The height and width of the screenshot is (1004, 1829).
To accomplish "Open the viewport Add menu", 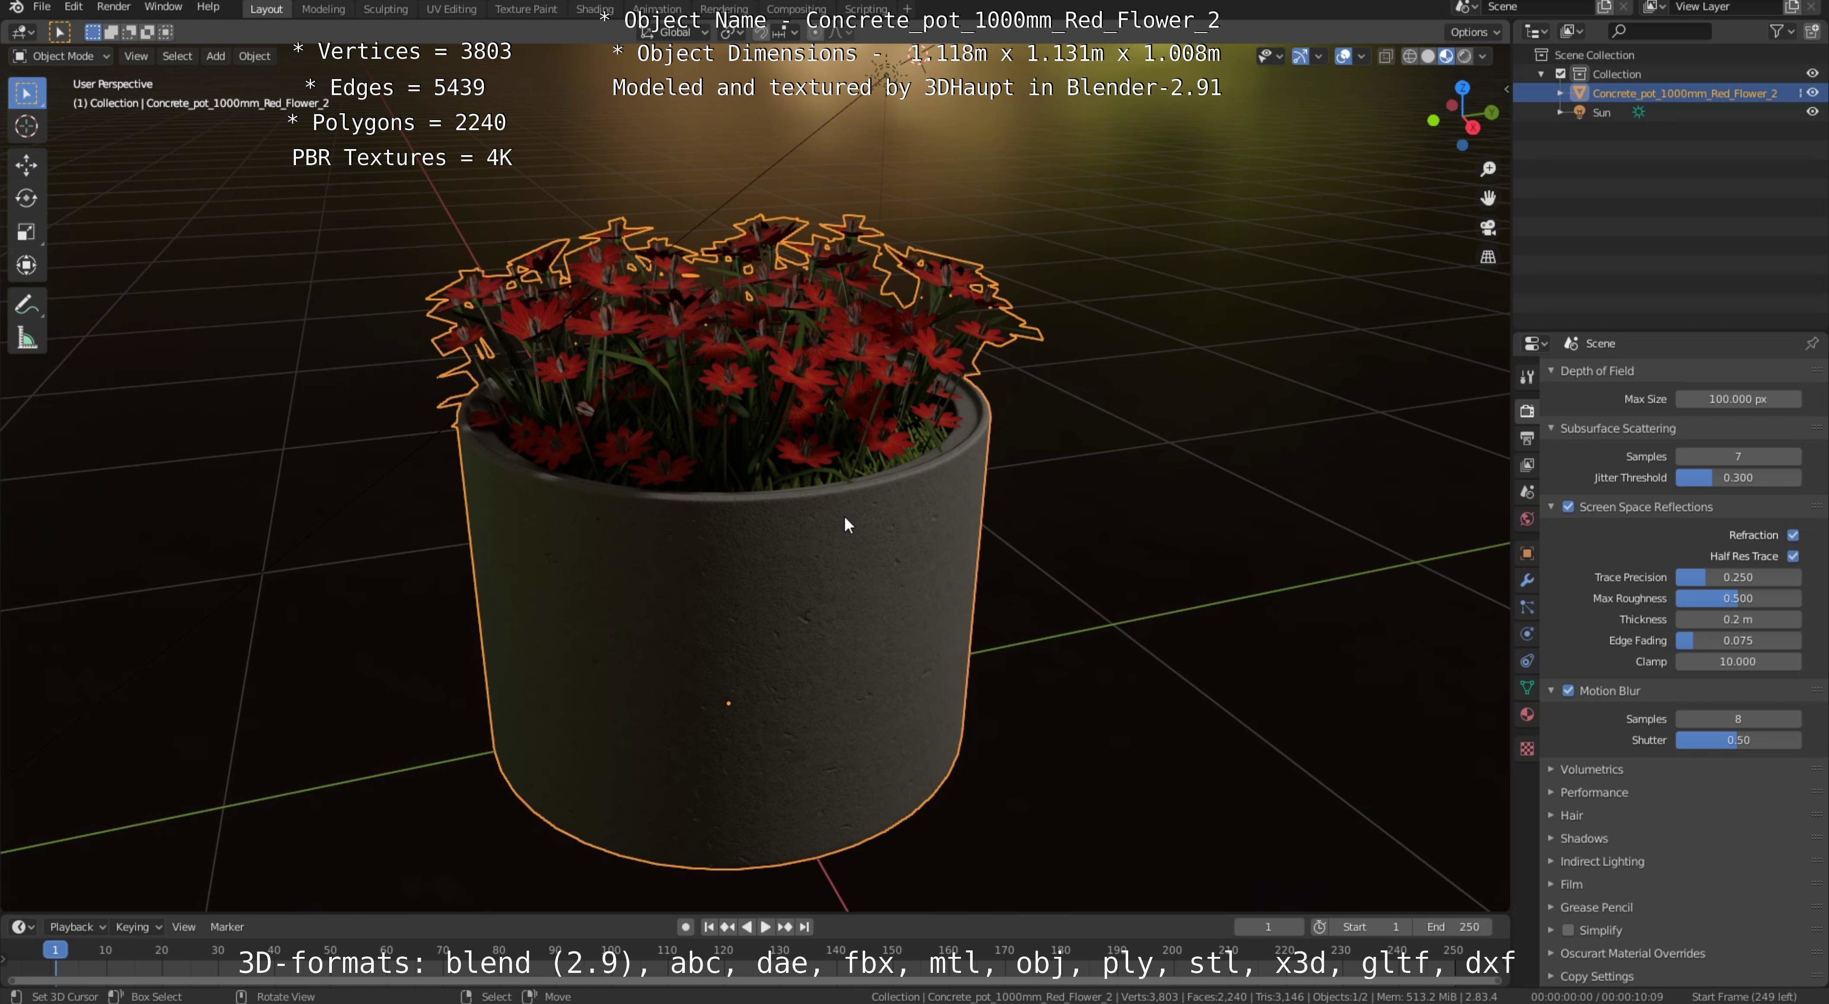I will (215, 56).
